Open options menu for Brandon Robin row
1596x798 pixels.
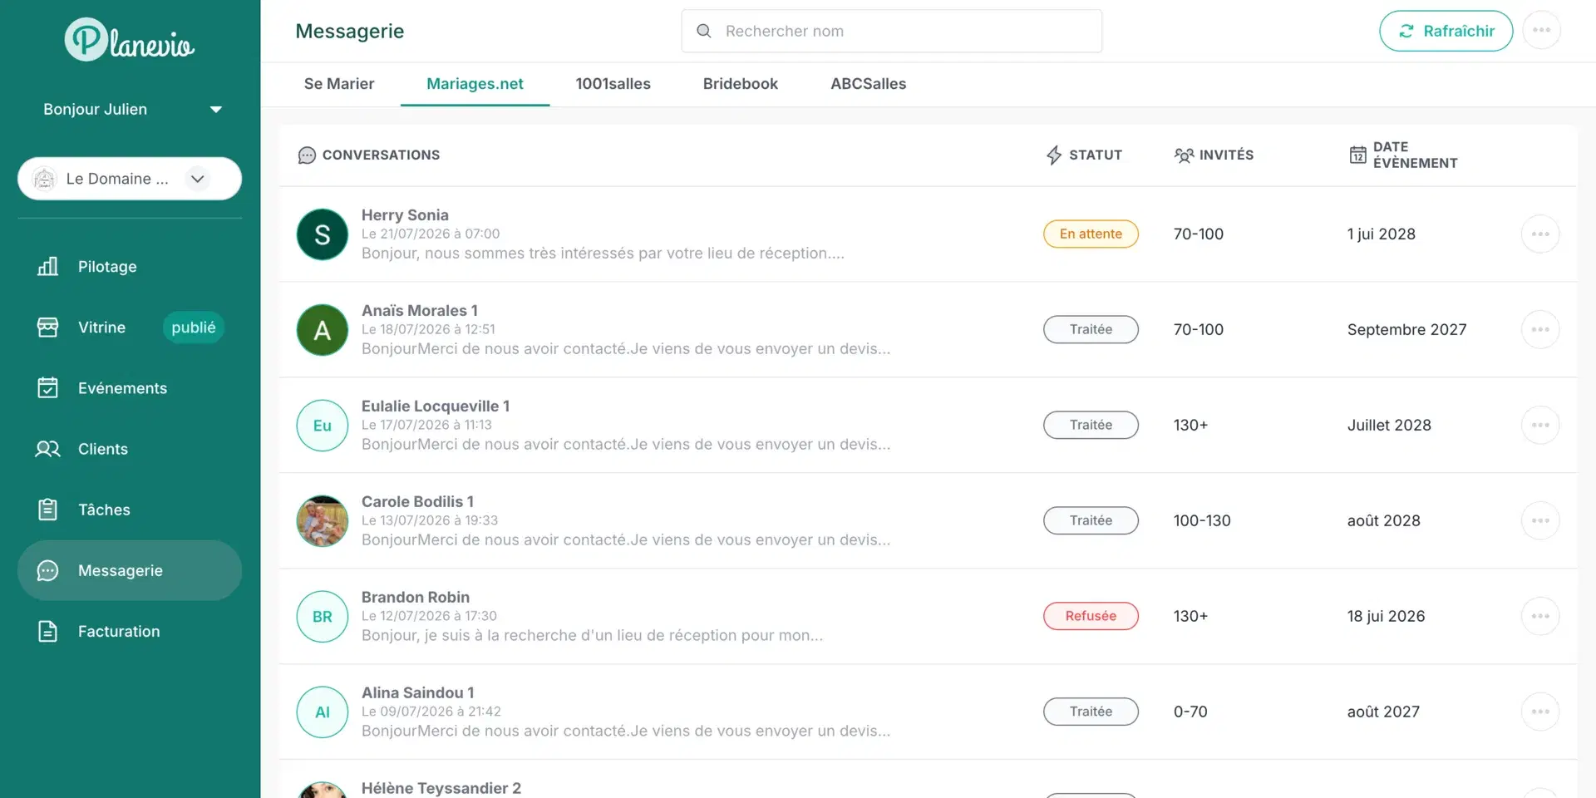click(1539, 617)
